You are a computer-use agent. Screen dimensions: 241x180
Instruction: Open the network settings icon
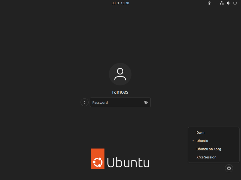pos(222,3)
